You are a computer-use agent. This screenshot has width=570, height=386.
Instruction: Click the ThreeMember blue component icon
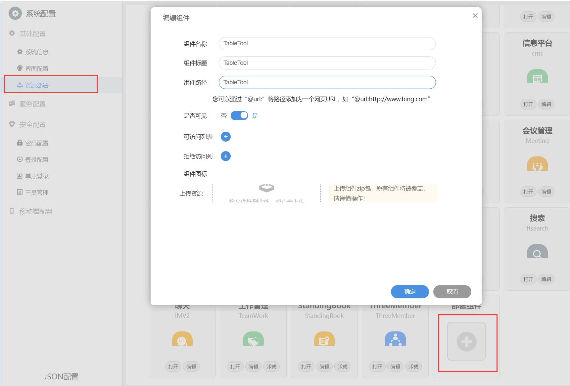[395, 339]
